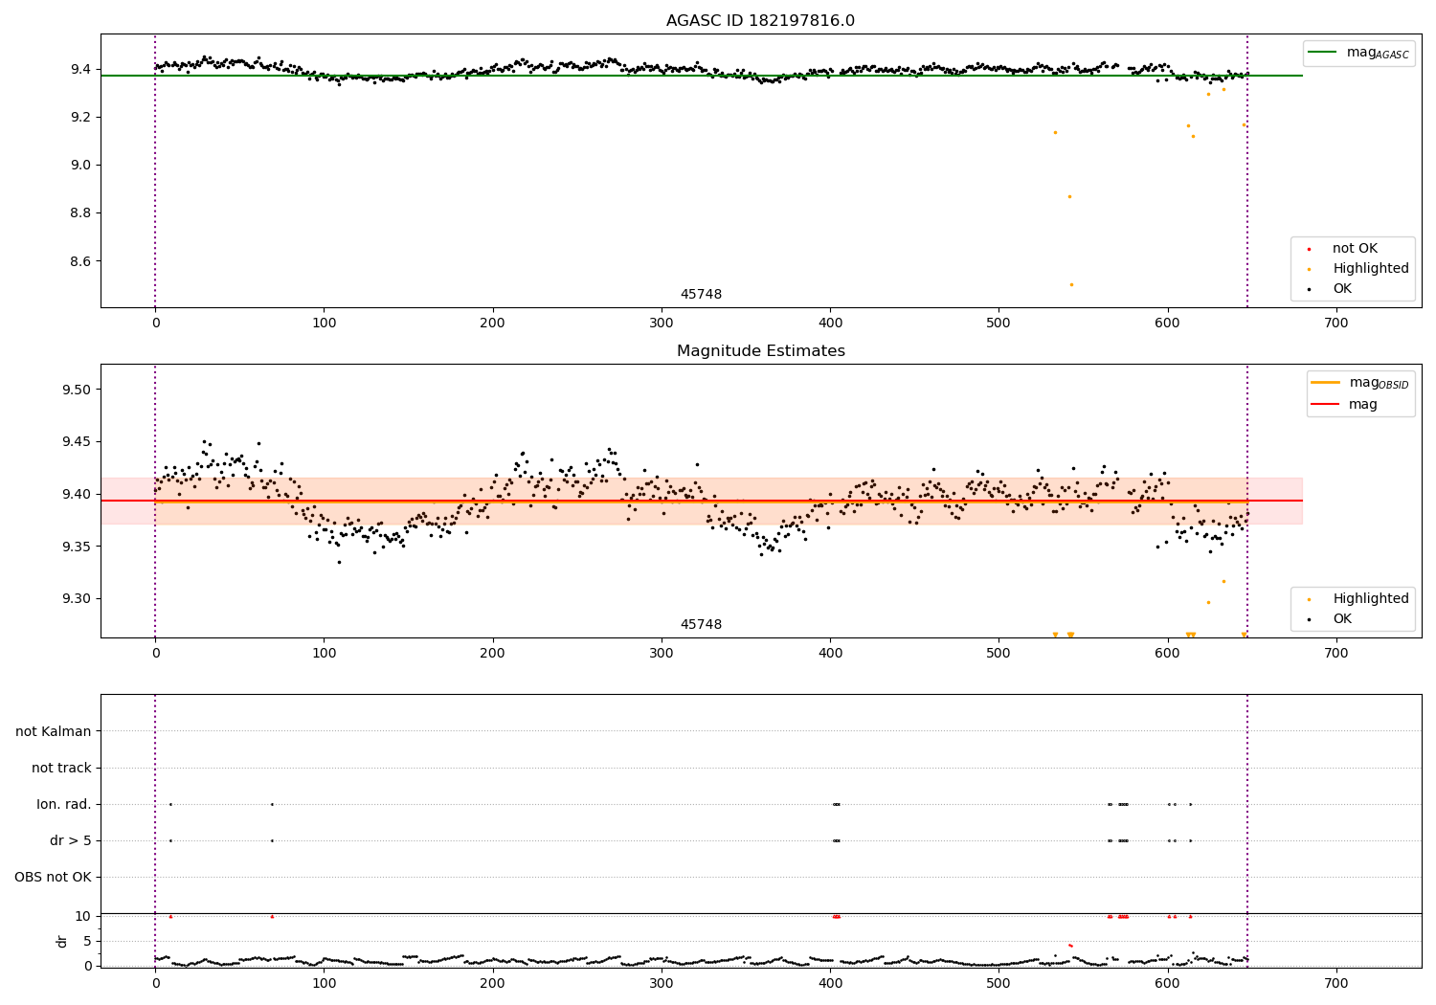Click the 300 x-axis tick in bottom plot
This screenshot has width=1436, height=1005.
coord(662,984)
